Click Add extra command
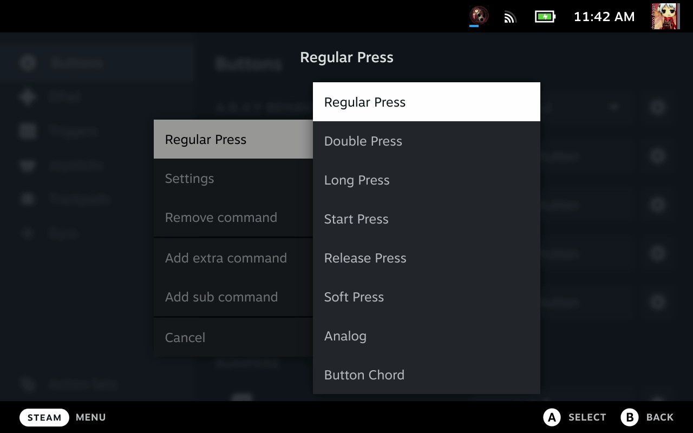The width and height of the screenshot is (693, 433). pos(233,258)
